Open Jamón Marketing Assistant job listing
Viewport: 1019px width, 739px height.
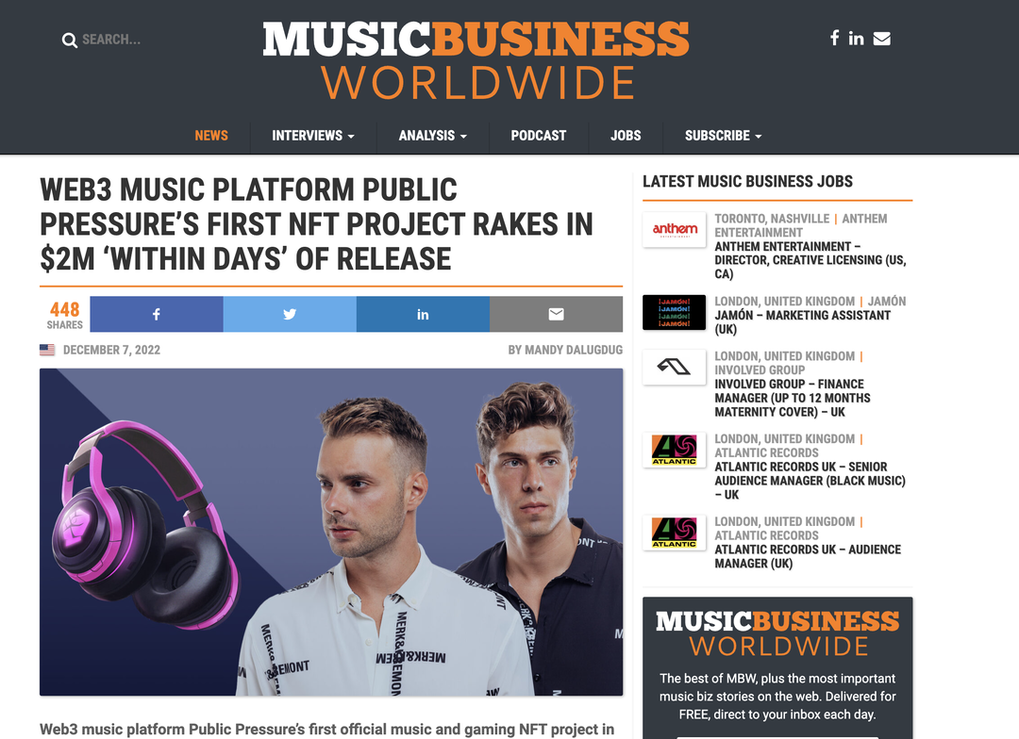coord(803,322)
